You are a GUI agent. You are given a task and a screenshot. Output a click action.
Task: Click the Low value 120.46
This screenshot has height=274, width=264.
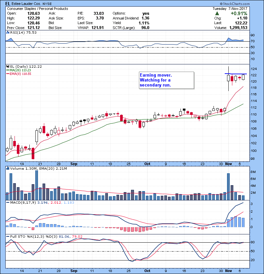[34, 23]
